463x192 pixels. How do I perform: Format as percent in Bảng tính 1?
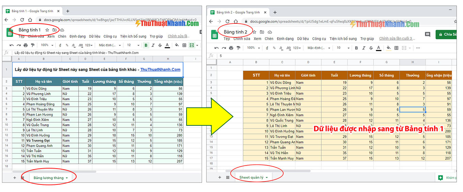[x=67, y=45]
